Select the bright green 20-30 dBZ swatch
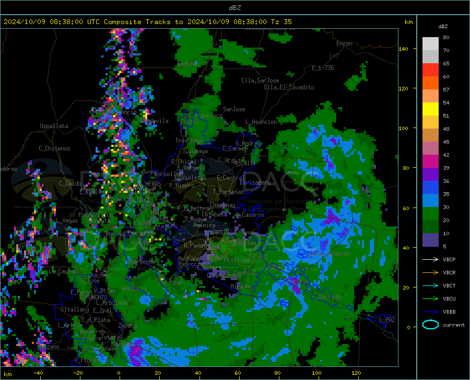The width and height of the screenshot is (470, 380). (x=430, y=214)
